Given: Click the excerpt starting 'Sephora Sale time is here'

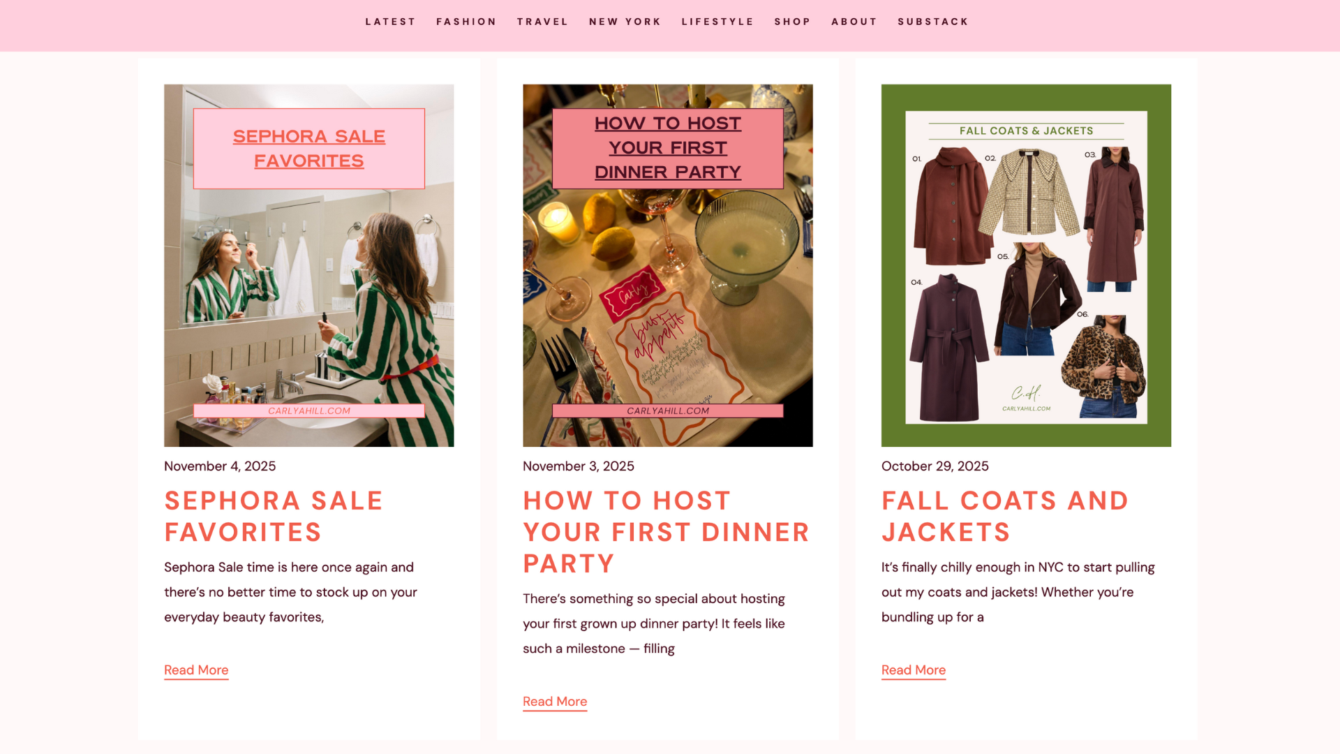Looking at the screenshot, I should click(290, 592).
